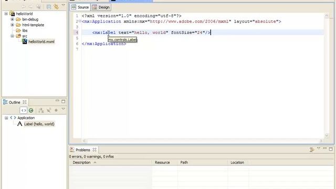The height and width of the screenshot is (189, 336).
Task: Switch to the Design view
Action: point(101,7)
